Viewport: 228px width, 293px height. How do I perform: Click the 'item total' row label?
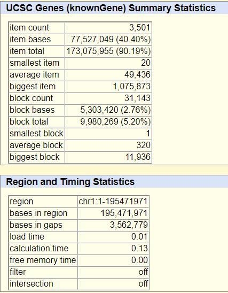(x=27, y=51)
